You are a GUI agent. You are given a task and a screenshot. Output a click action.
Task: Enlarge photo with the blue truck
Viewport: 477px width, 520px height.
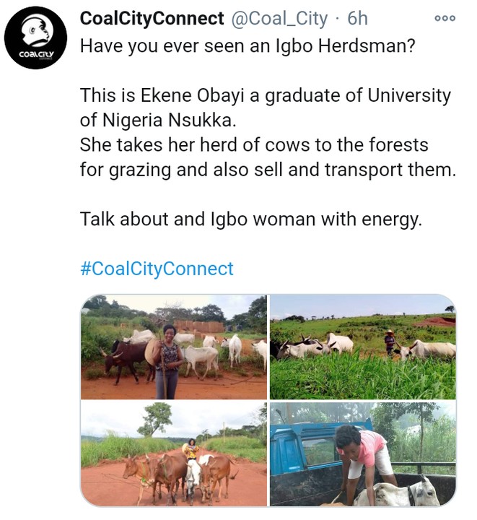(x=363, y=455)
